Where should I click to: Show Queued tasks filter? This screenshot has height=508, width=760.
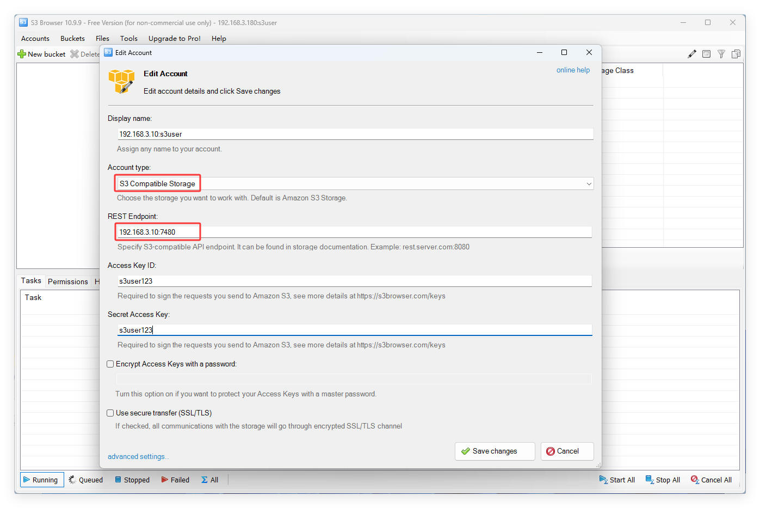[85, 480]
